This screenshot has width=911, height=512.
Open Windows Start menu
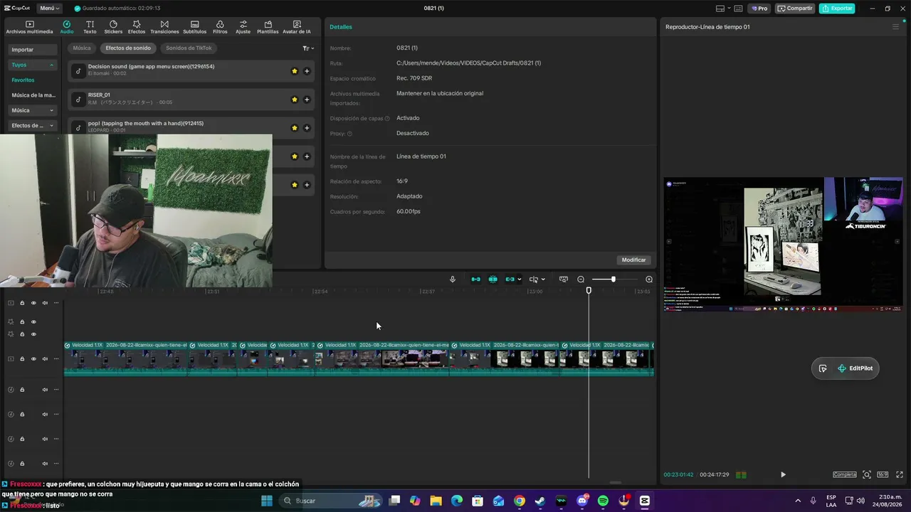267,501
